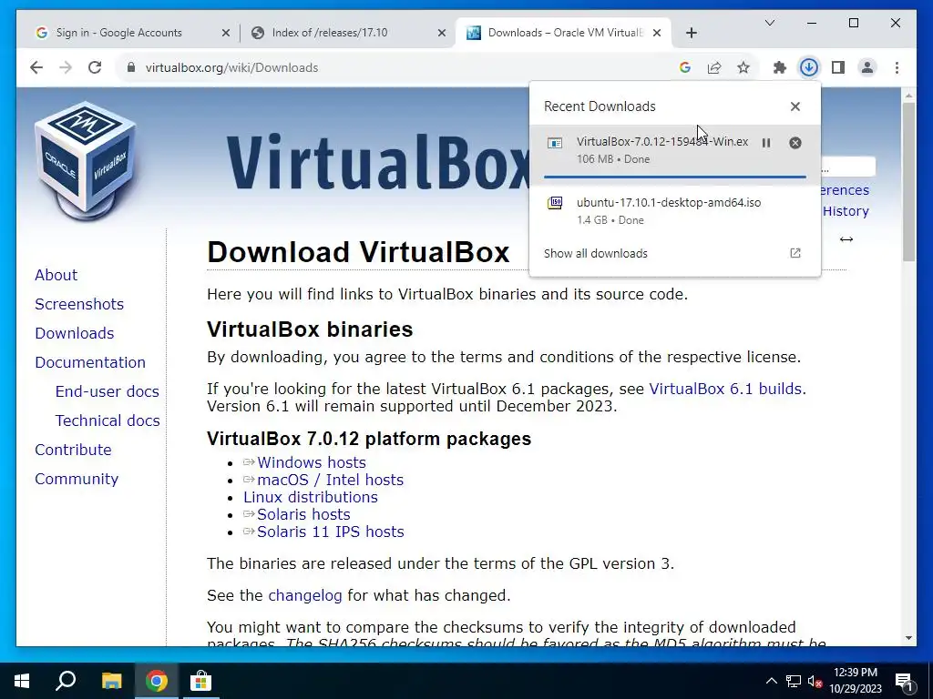
Task: Click the muted volume tray icon
Action: point(815,681)
